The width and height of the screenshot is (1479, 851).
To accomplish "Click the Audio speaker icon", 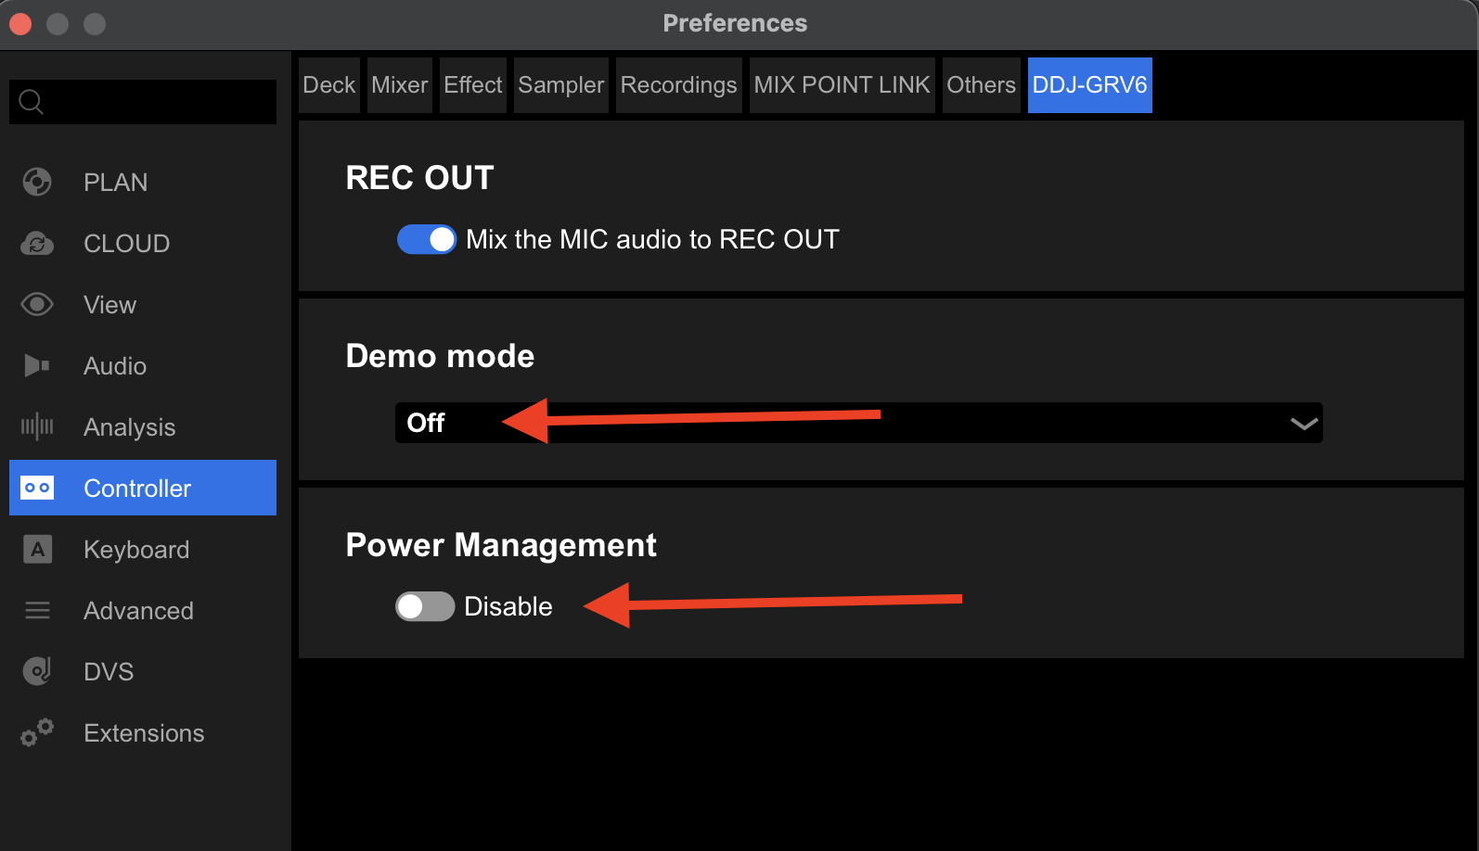I will tap(37, 366).
